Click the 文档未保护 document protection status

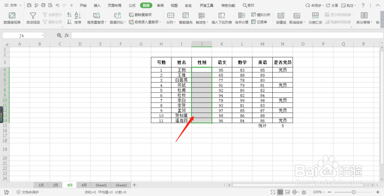click(x=27, y=192)
